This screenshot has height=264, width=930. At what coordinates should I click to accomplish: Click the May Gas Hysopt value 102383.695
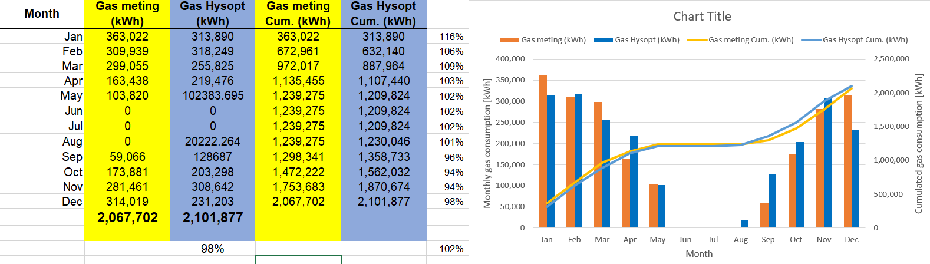(213, 95)
